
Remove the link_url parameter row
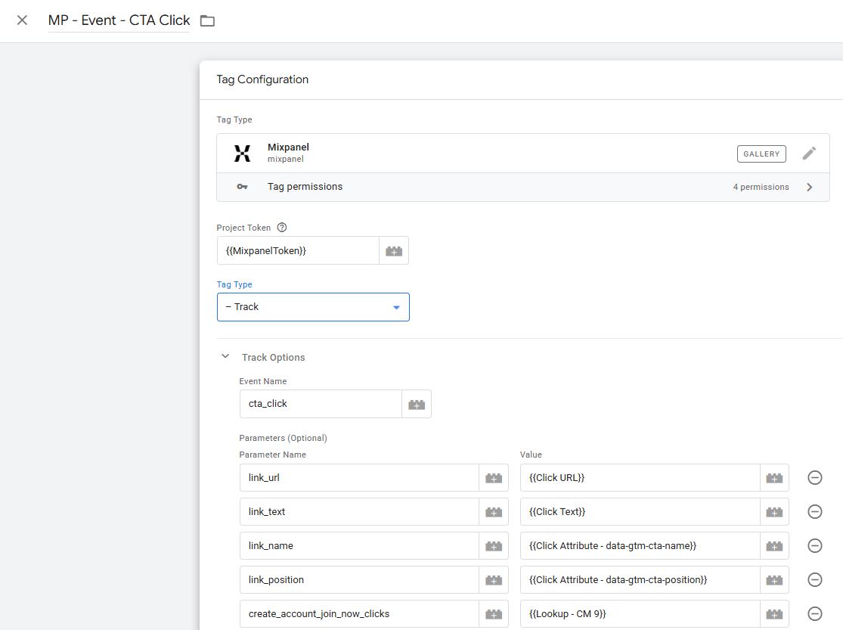(814, 477)
